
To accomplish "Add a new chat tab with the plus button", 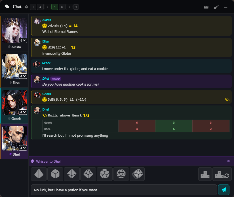I will pos(76,7).
